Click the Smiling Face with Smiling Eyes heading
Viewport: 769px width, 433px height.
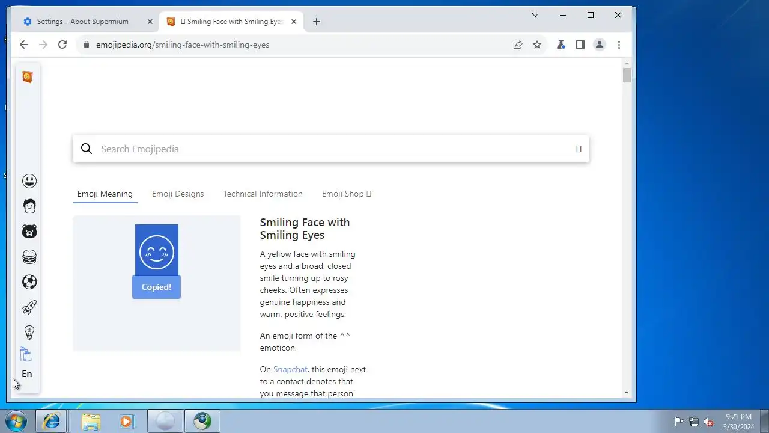(305, 229)
